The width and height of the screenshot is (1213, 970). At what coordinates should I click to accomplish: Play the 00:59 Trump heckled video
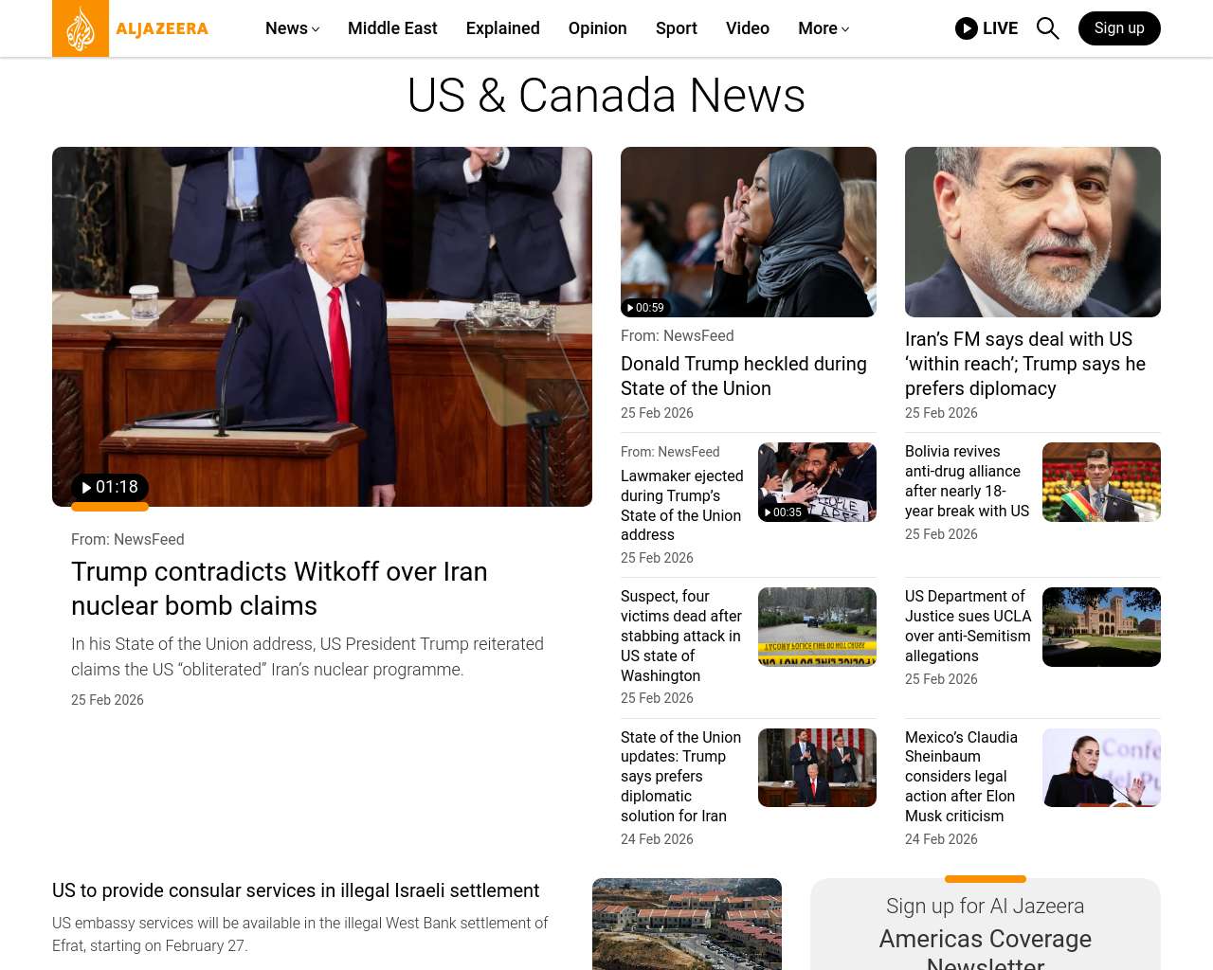645,308
